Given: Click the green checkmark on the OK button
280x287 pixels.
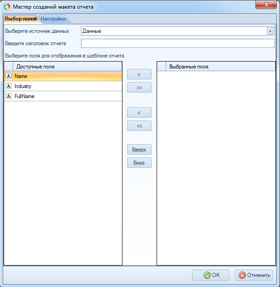Looking at the screenshot, I should point(207,275).
